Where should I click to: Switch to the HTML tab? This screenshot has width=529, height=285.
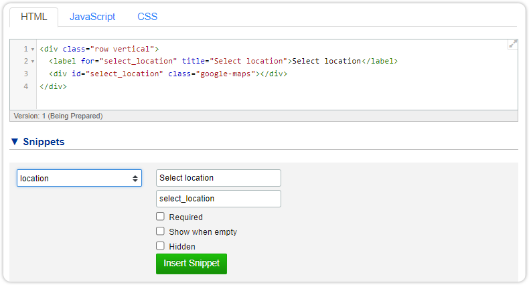[x=33, y=17]
